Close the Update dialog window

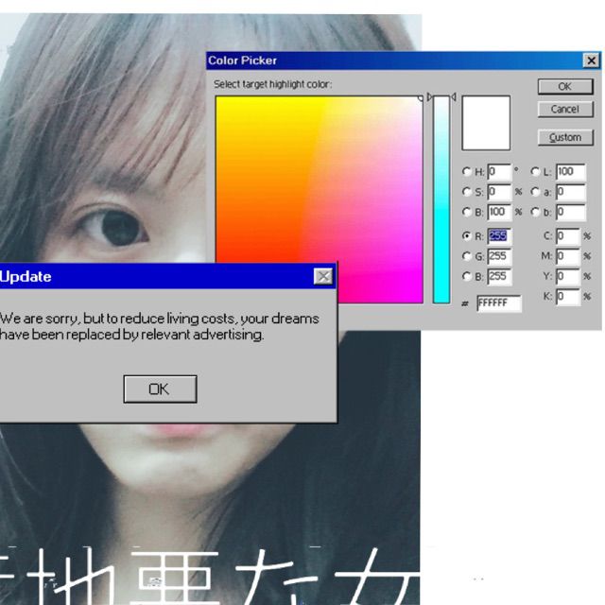tap(323, 276)
